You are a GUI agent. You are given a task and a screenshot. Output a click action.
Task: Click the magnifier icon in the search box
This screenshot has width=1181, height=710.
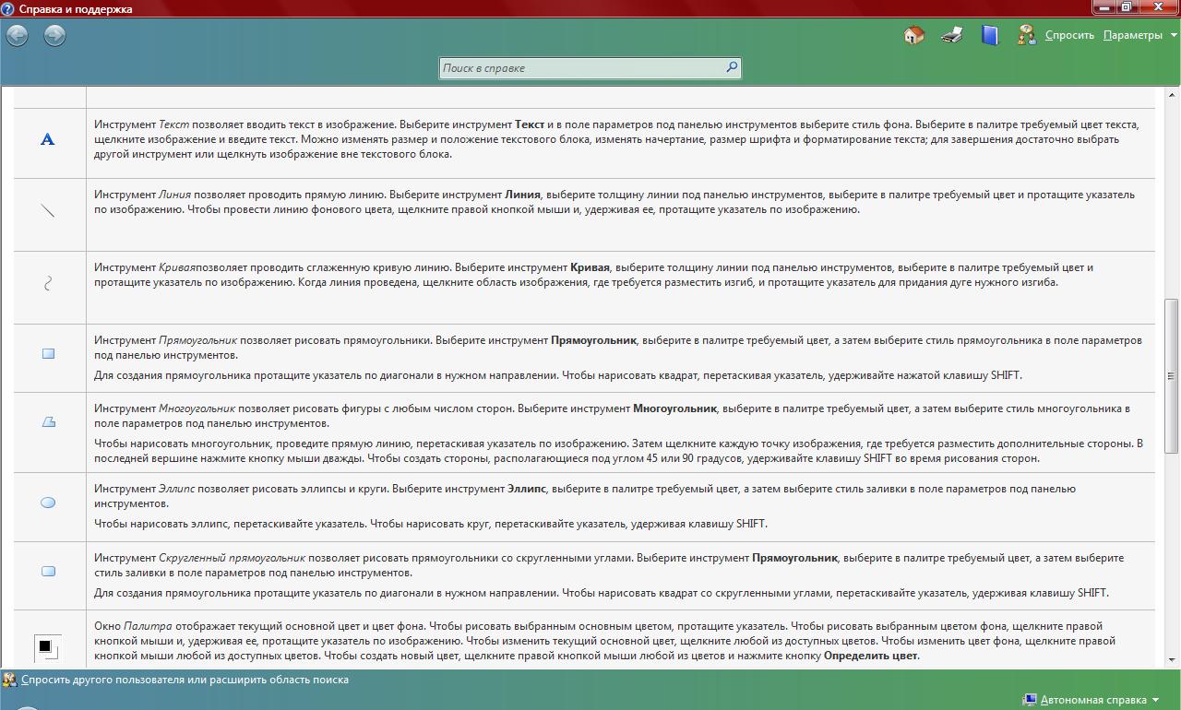coord(731,67)
